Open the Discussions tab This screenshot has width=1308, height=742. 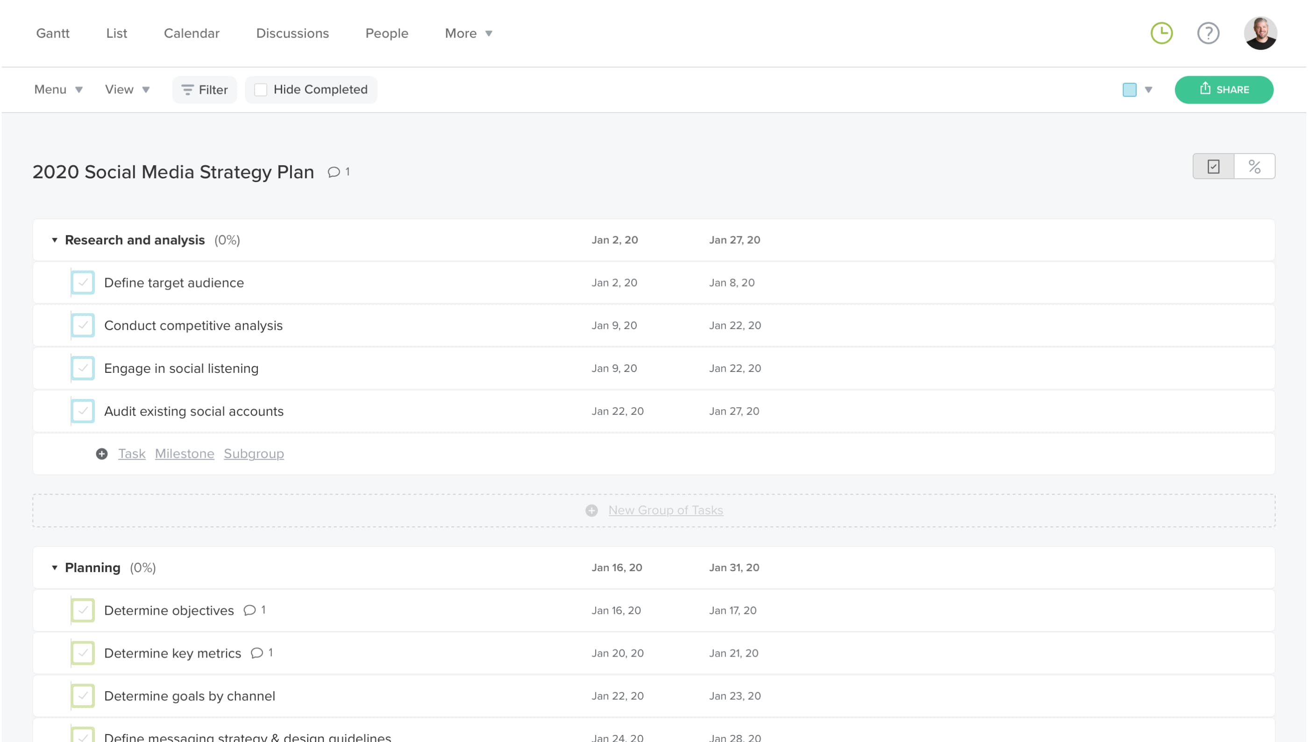pos(292,34)
